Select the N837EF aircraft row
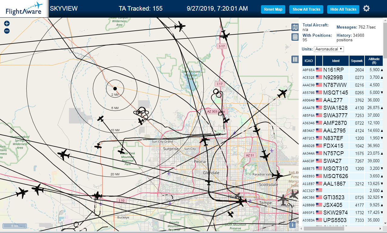This screenshot has width=387, height=233. point(342,138)
